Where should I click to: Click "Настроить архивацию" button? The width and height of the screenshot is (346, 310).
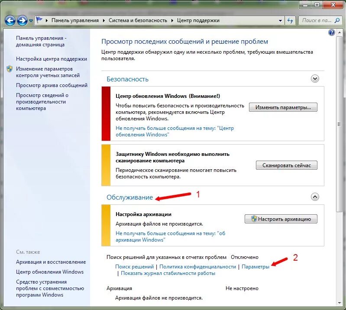[x=281, y=219]
